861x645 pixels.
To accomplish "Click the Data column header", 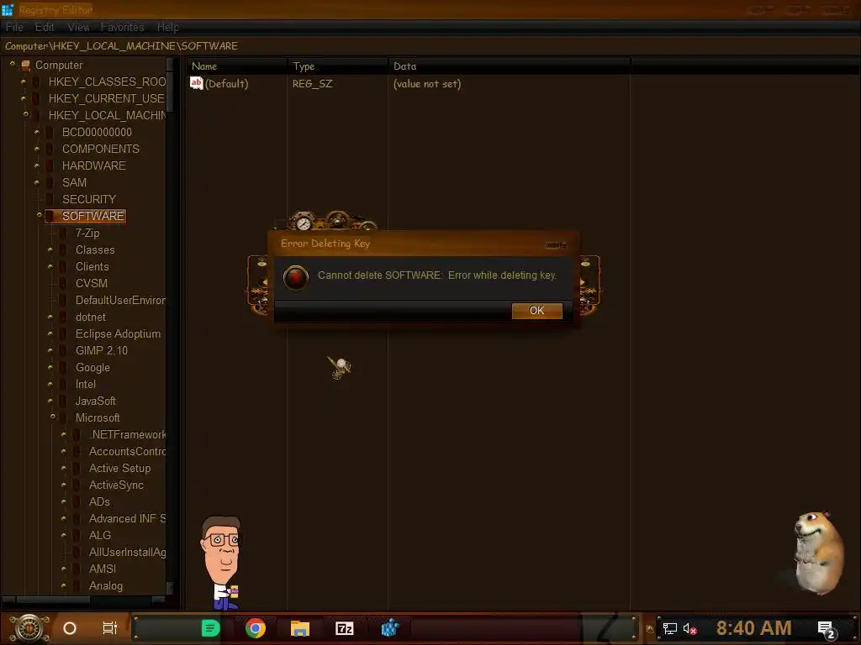I will pyautogui.click(x=509, y=66).
